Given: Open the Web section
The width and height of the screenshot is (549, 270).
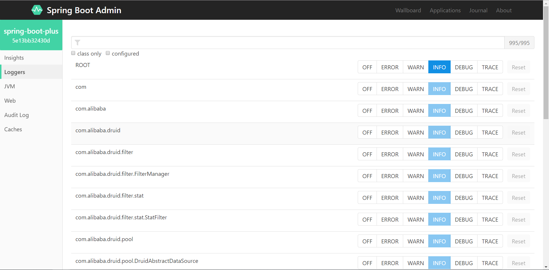Looking at the screenshot, I should (31, 100).
